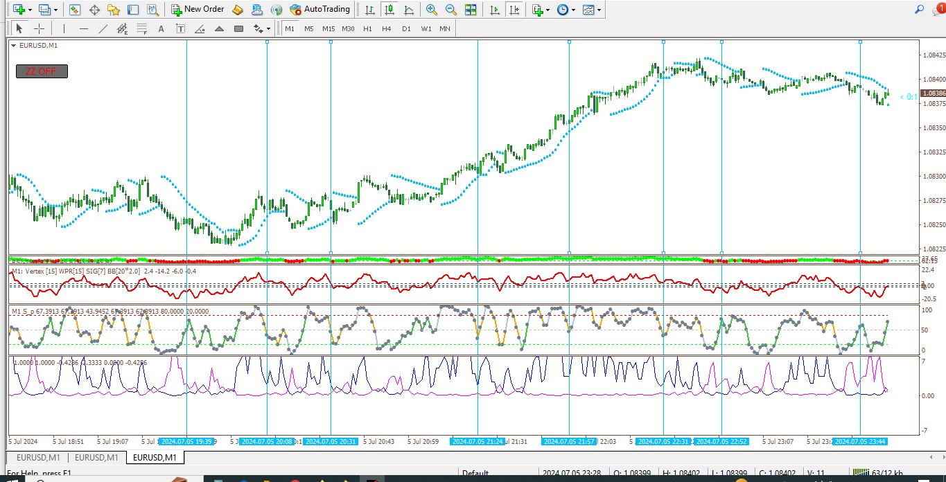Toggle chart auto scroll
This screenshot has width=946, height=482.
coord(494,10)
